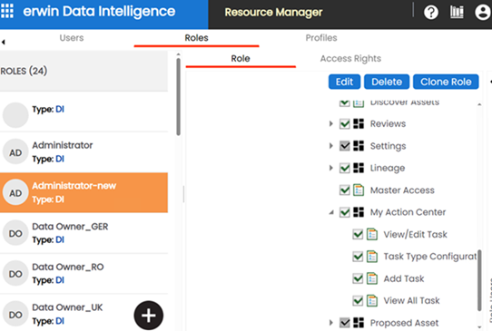The height and width of the screenshot is (331, 492).
Task: Click the Delete role button
Action: point(387,82)
